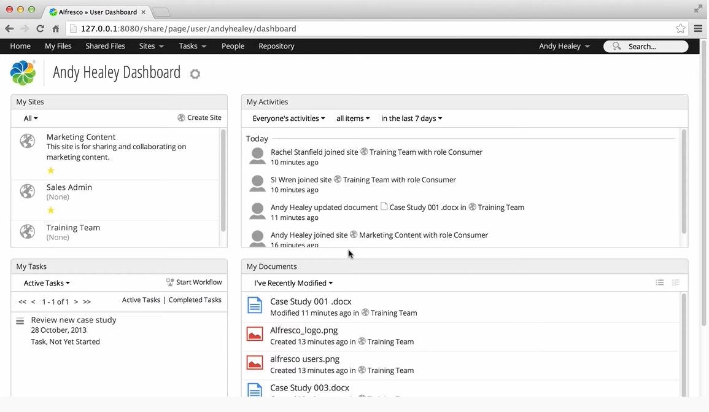
Task: Toggle favorite star for Marketing Content site
Action: pyautogui.click(x=50, y=170)
